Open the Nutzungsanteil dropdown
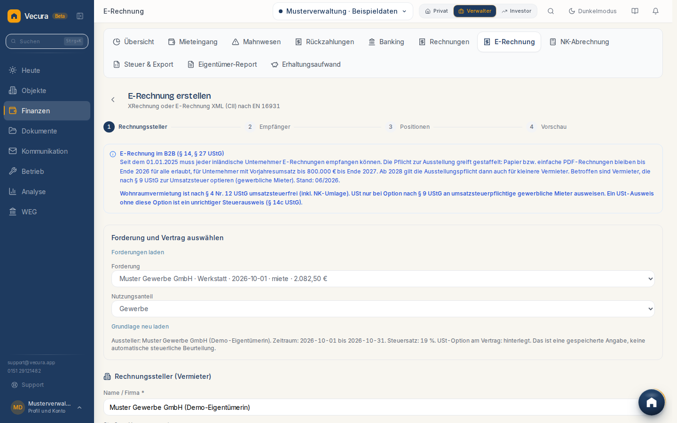The image size is (677, 423). tap(383, 309)
